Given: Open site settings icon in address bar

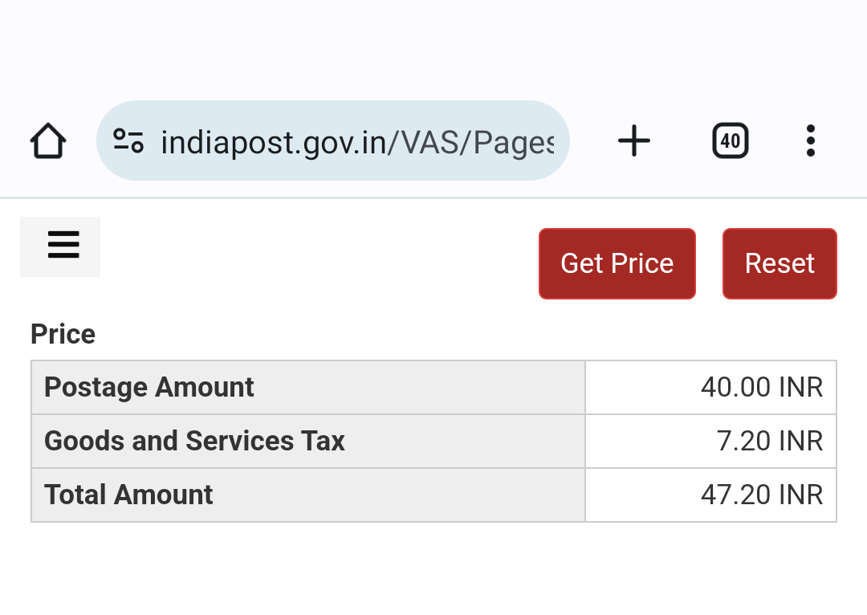Looking at the screenshot, I should pyautogui.click(x=128, y=141).
